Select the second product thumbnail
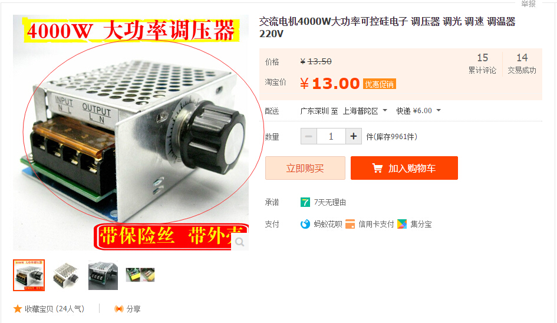 (x=66, y=275)
